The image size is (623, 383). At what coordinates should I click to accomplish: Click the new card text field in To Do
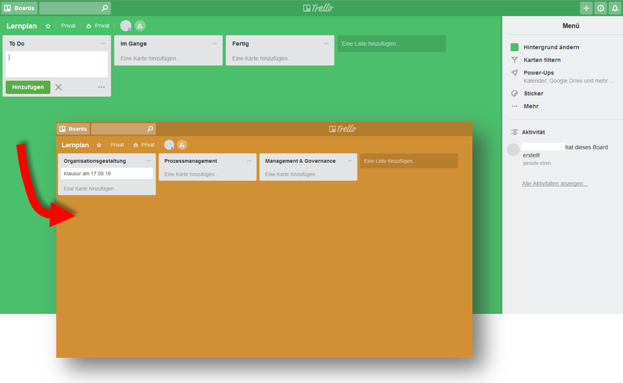pos(57,64)
